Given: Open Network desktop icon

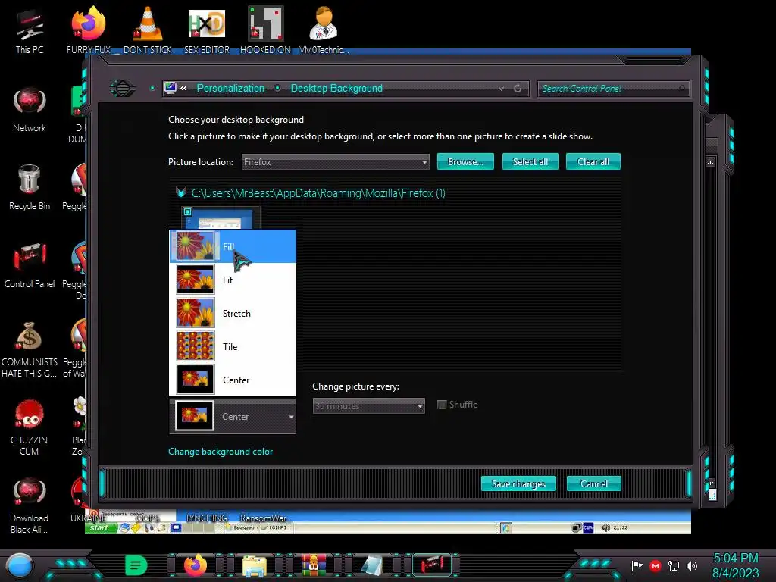Looking at the screenshot, I should click(30, 110).
